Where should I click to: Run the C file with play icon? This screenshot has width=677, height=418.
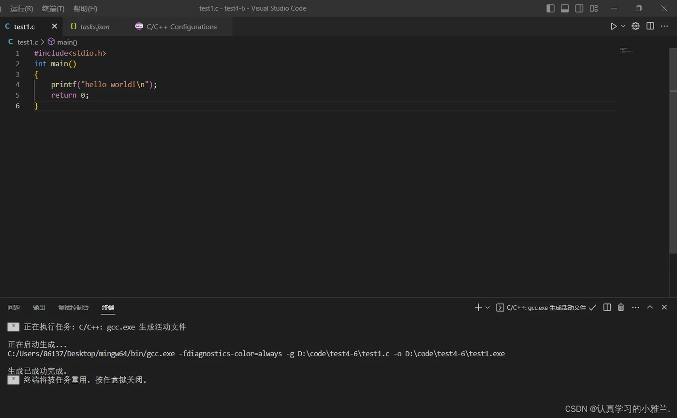[613, 26]
